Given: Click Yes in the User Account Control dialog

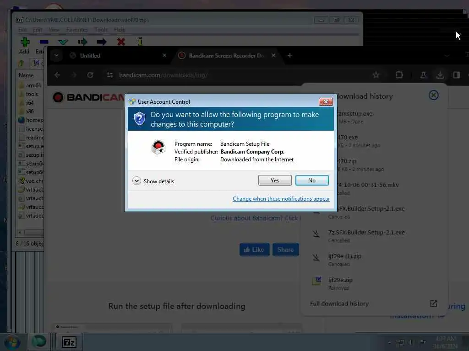Looking at the screenshot, I should coord(275,180).
